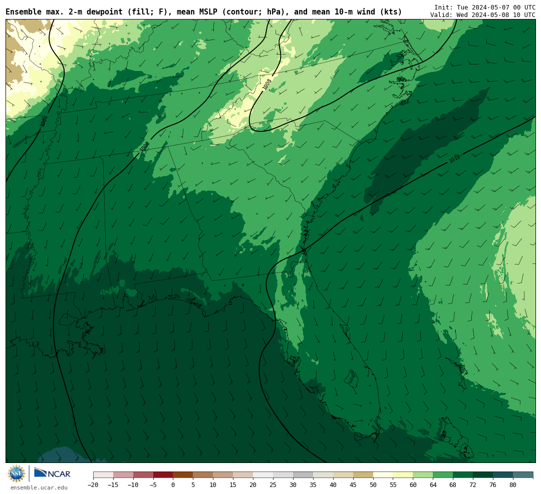541x494 pixels.
Task: Pick the colorbar swatch between 30 and 35
Action: coord(303,474)
